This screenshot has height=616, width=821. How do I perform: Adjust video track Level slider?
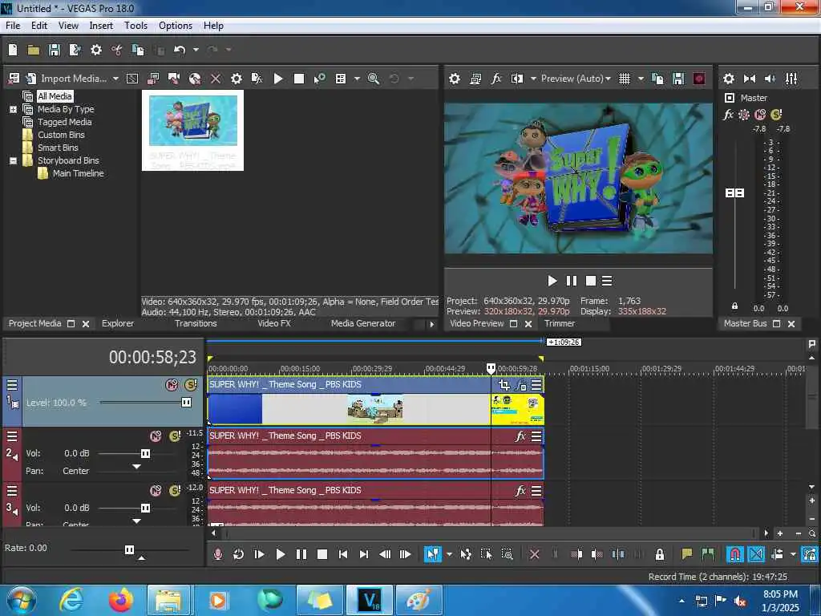click(186, 403)
